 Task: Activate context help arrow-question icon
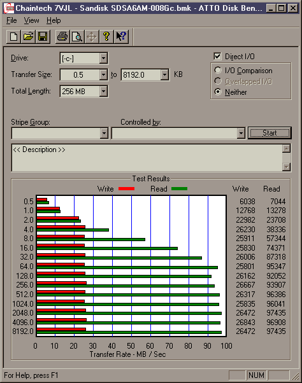pos(121,37)
